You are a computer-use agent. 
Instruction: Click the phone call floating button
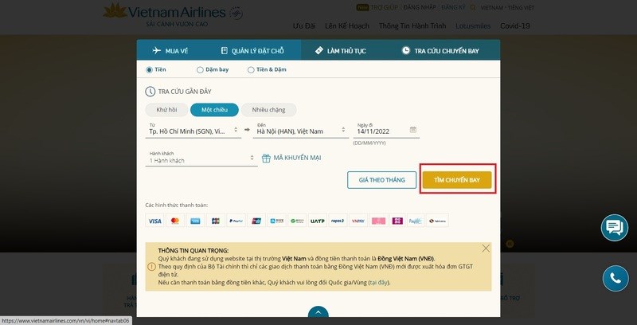[x=616, y=278]
